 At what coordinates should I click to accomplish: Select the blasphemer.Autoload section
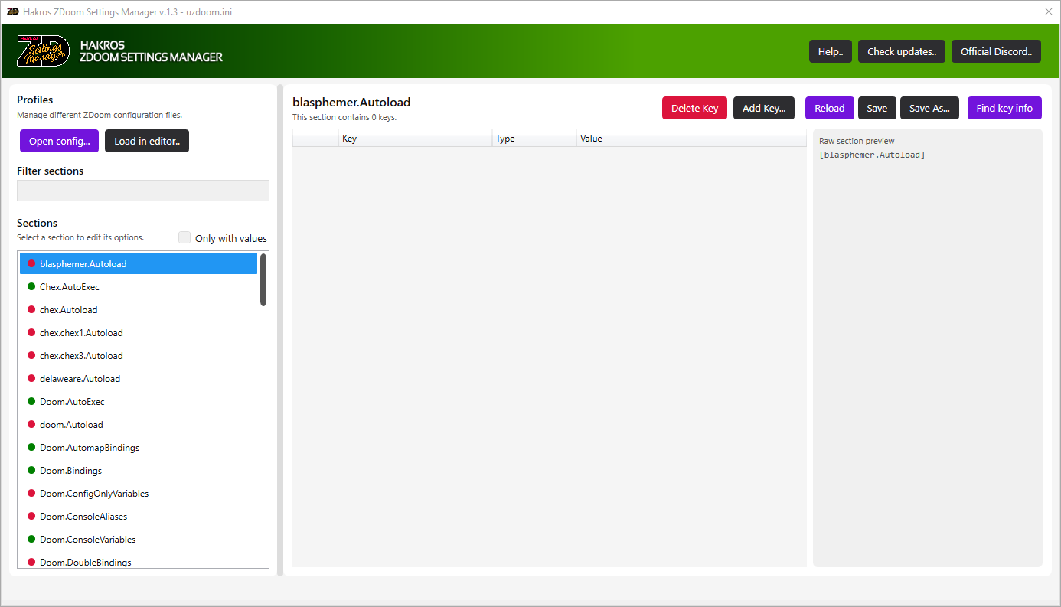coord(139,263)
